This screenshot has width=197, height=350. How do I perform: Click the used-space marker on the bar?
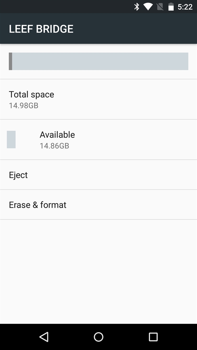11,61
